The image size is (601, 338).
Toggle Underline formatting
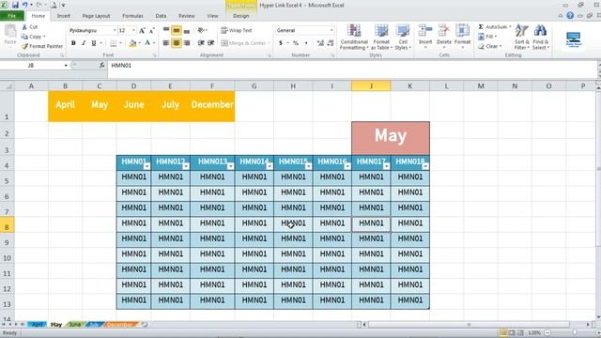coord(94,43)
